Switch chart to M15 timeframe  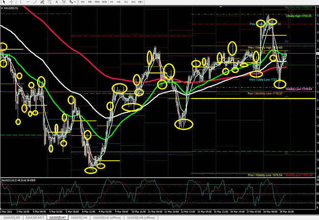(x=97, y=2)
